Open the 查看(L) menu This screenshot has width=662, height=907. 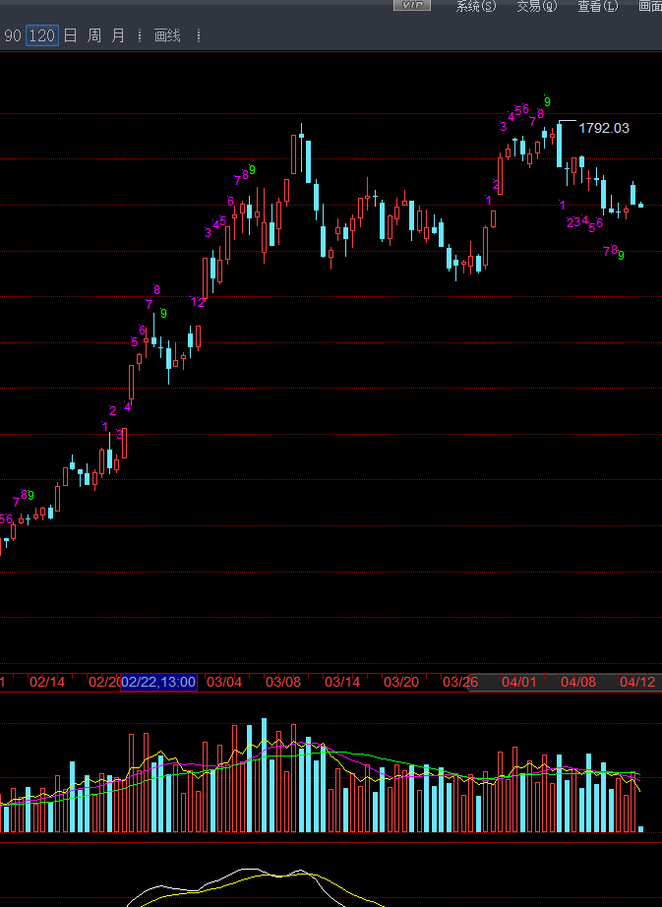pos(598,6)
